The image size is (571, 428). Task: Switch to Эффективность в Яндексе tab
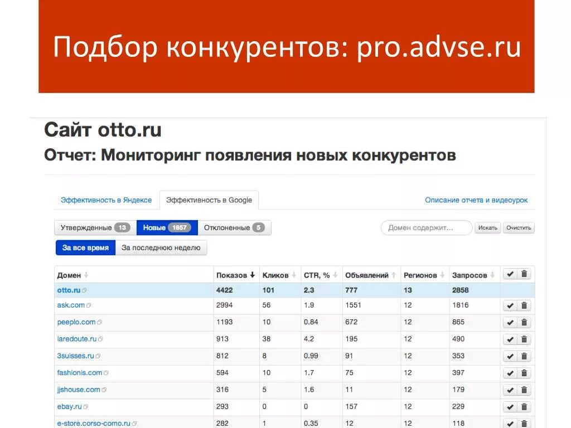(x=107, y=200)
